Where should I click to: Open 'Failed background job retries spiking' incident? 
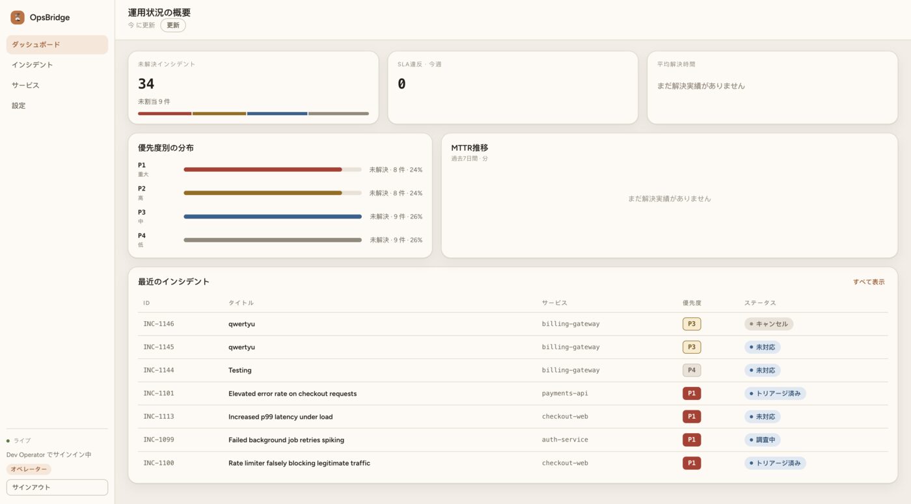pos(286,440)
